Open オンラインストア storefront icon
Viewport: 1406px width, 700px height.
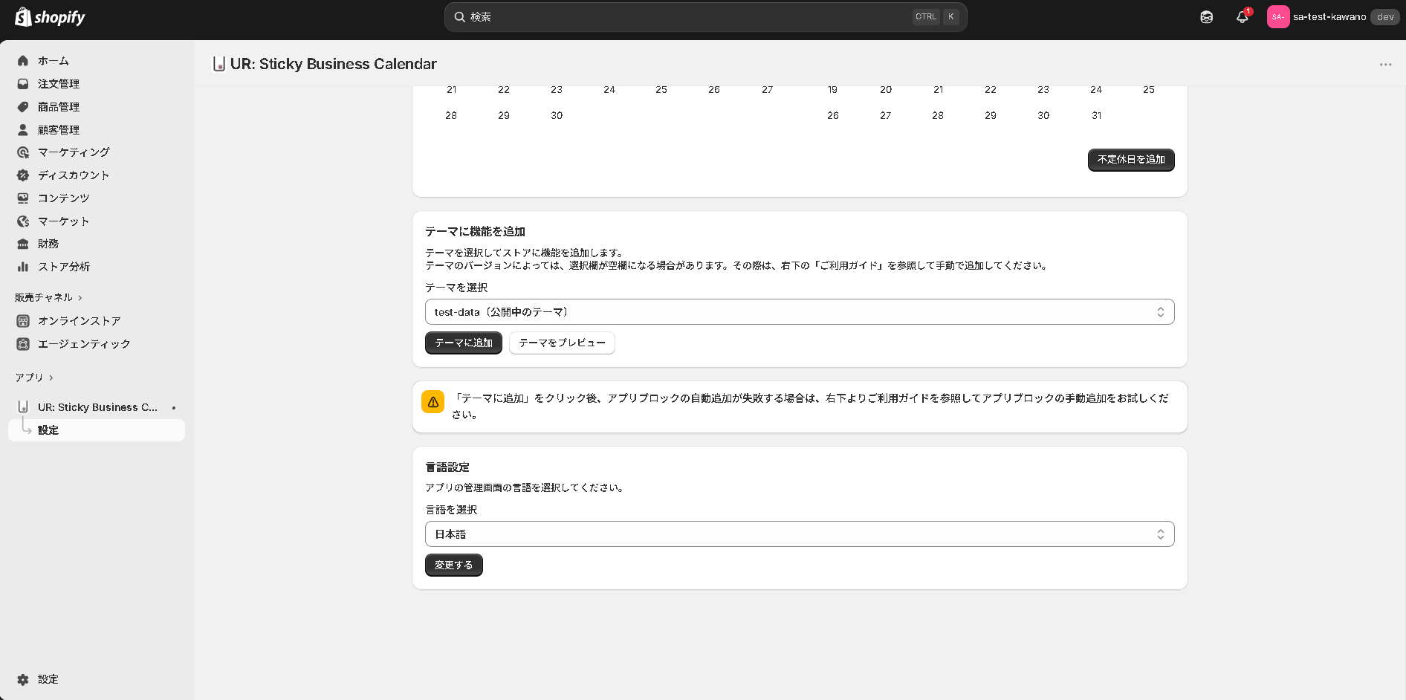(23, 321)
